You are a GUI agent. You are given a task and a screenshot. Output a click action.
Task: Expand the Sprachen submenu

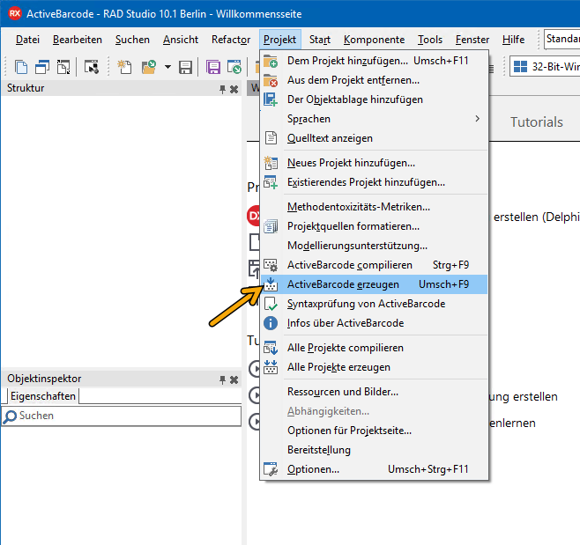point(374,119)
